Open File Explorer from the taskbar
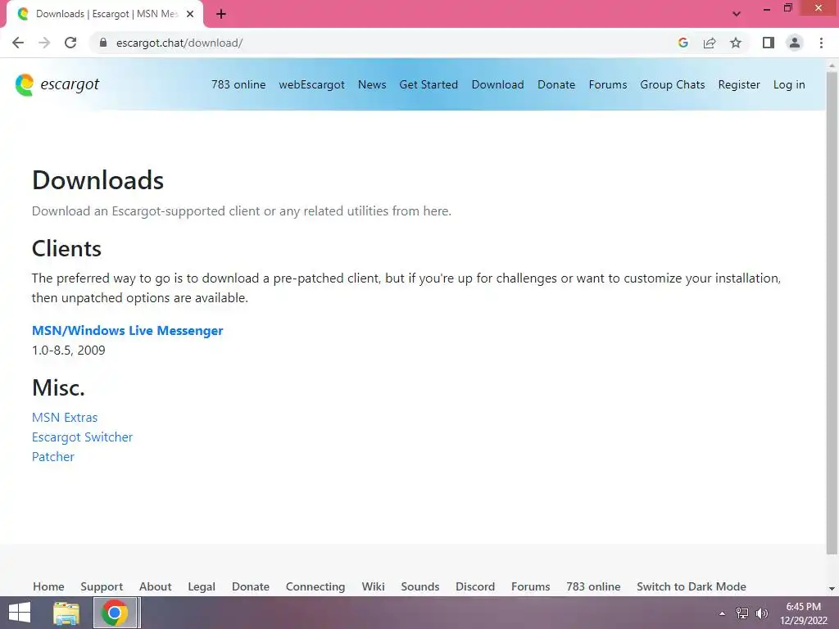This screenshot has width=839, height=629. click(x=66, y=613)
